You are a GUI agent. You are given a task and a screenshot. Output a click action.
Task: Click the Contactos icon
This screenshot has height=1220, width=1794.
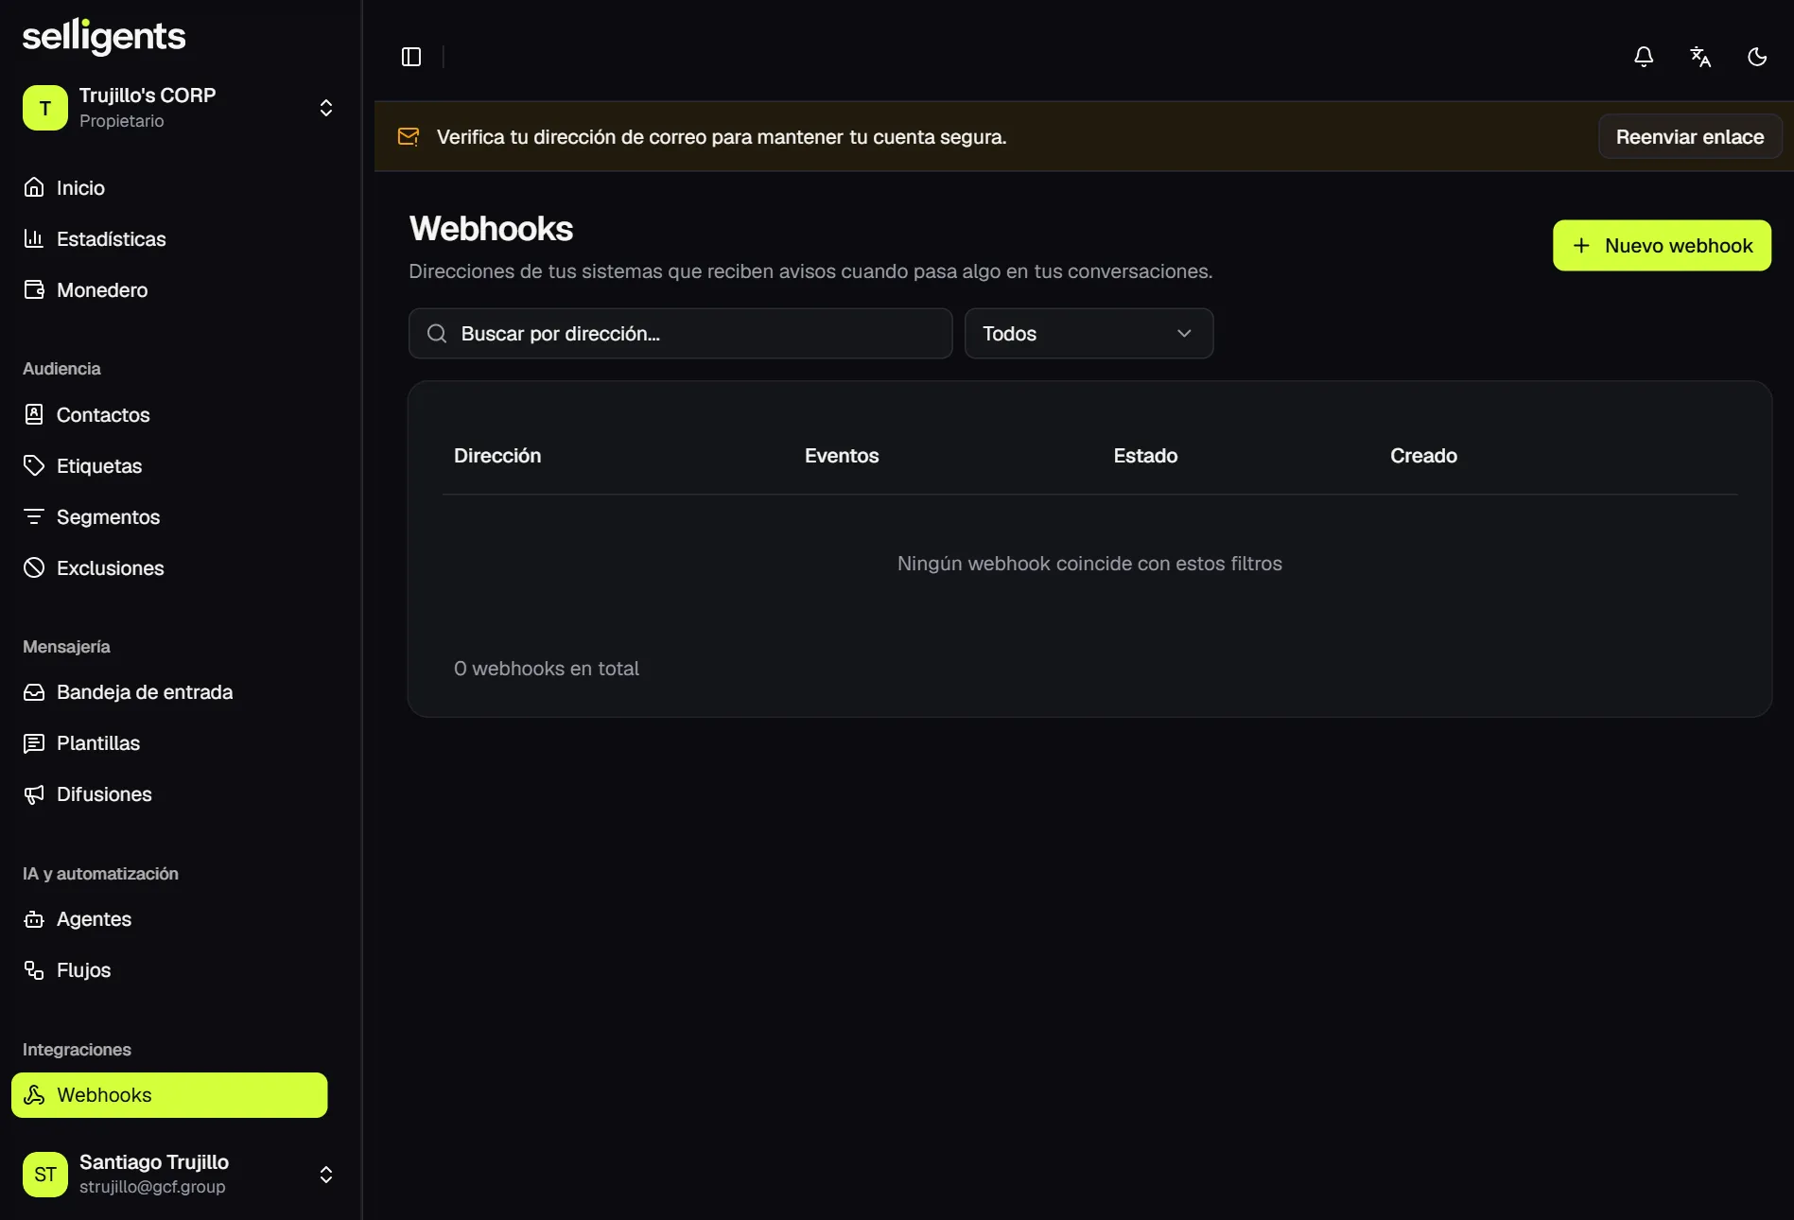pyautogui.click(x=34, y=414)
